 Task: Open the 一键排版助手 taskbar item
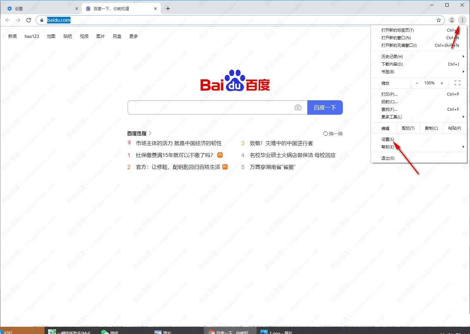(70, 331)
